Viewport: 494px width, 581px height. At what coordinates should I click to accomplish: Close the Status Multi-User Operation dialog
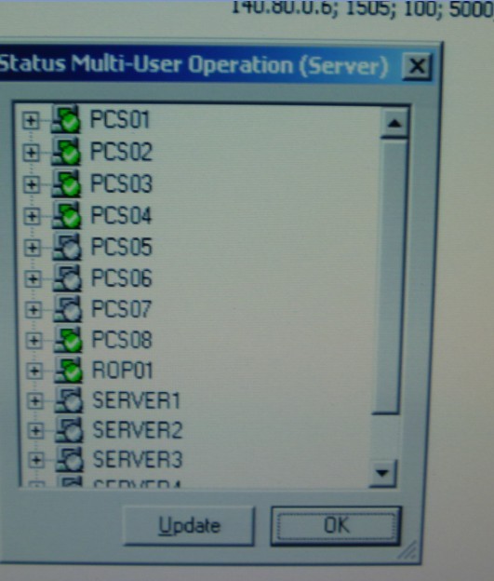(418, 67)
